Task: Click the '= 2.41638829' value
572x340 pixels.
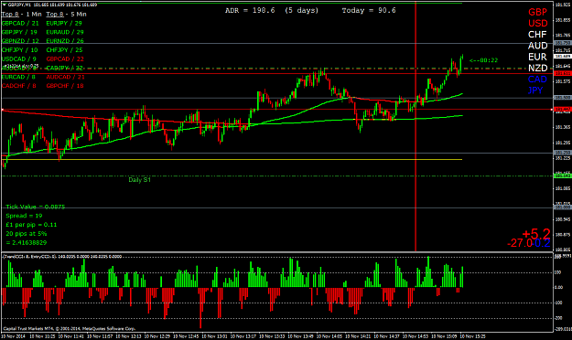Action: coord(27,243)
